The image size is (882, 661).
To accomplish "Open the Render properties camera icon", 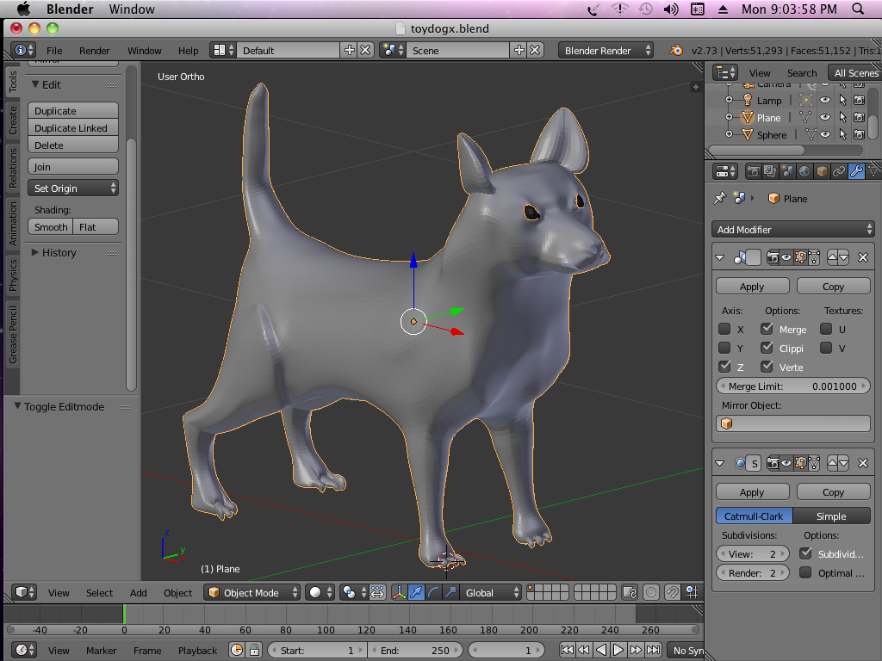I will 753,171.
